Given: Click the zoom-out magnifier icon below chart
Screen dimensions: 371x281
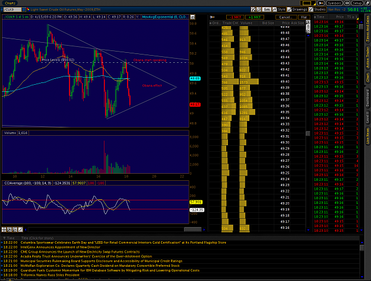Looking at the screenshot, I should coord(15,229).
